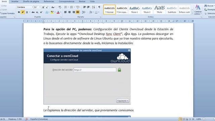Toggle italic formatting (K button)
Image resolution: width=215 pixels, height=121 pixels.
click(23, 12)
